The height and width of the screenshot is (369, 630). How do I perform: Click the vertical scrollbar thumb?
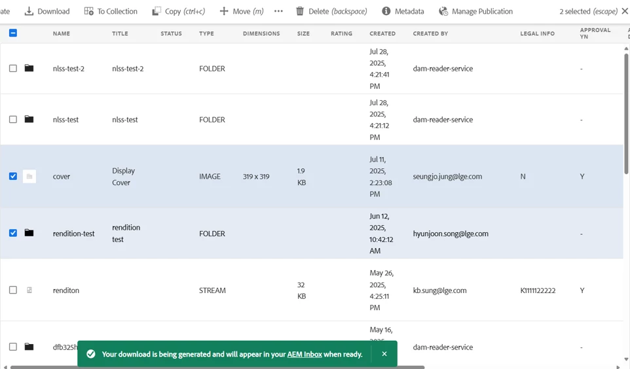626,114
